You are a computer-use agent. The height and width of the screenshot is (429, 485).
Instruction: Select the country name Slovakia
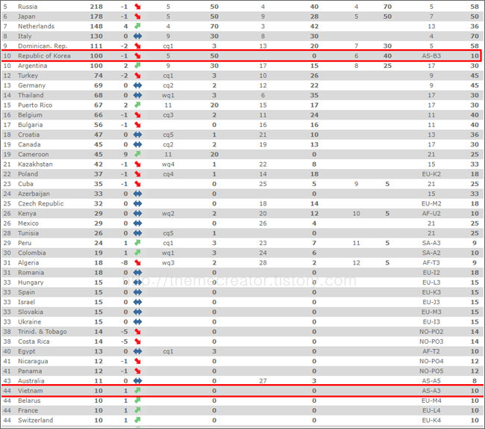31,312
